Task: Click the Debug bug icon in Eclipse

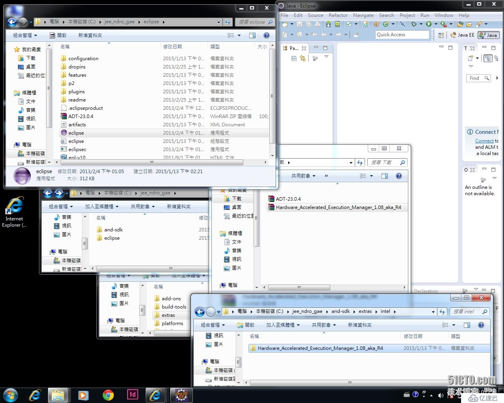Action: tap(414, 24)
